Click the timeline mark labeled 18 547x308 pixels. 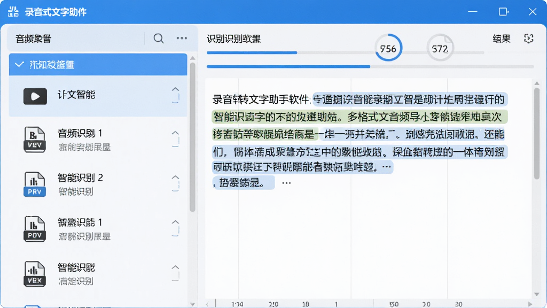pos(306,304)
